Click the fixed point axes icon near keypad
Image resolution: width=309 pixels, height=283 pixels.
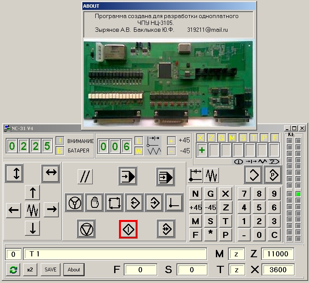195,175
